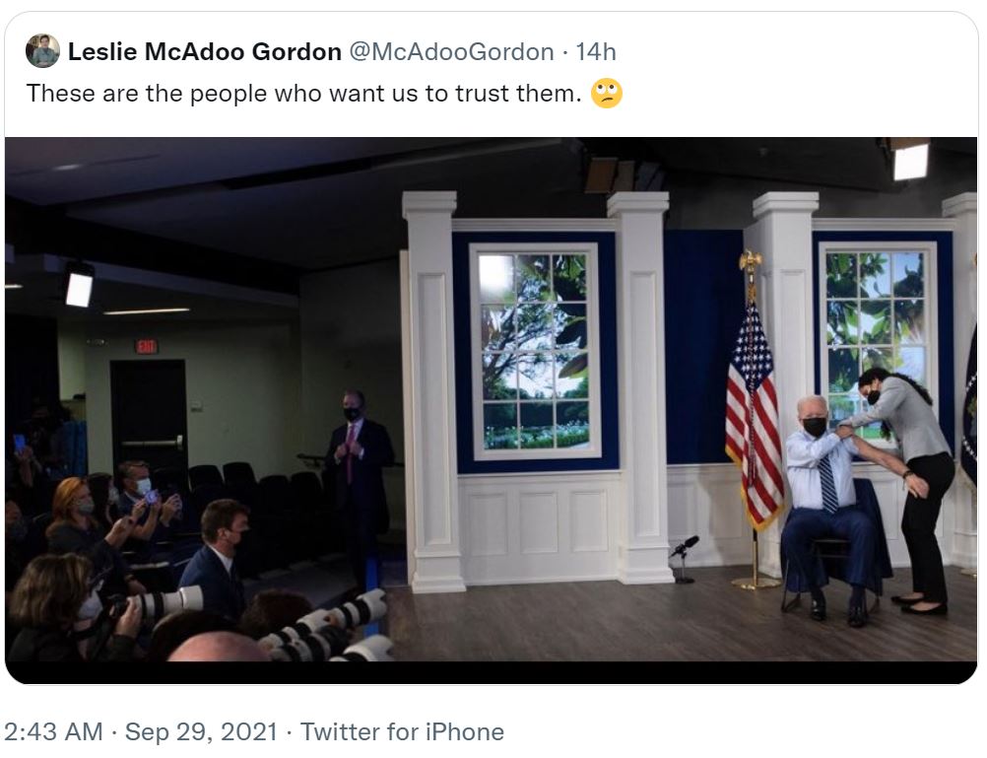This screenshot has height=758, width=987.
Task: Click the red EXIT sign in photo
Action: [146, 346]
